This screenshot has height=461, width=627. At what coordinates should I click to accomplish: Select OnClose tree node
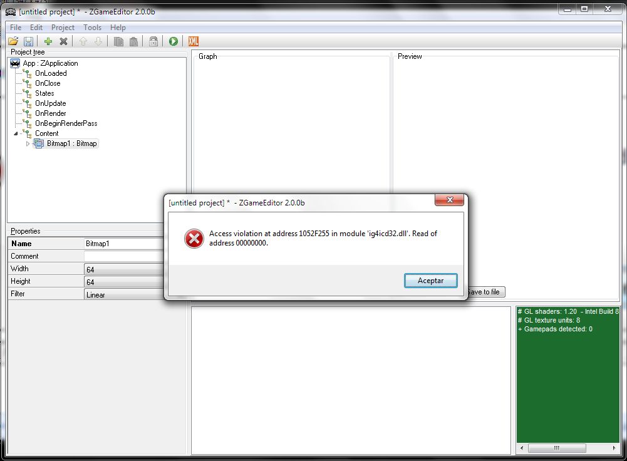click(x=48, y=83)
